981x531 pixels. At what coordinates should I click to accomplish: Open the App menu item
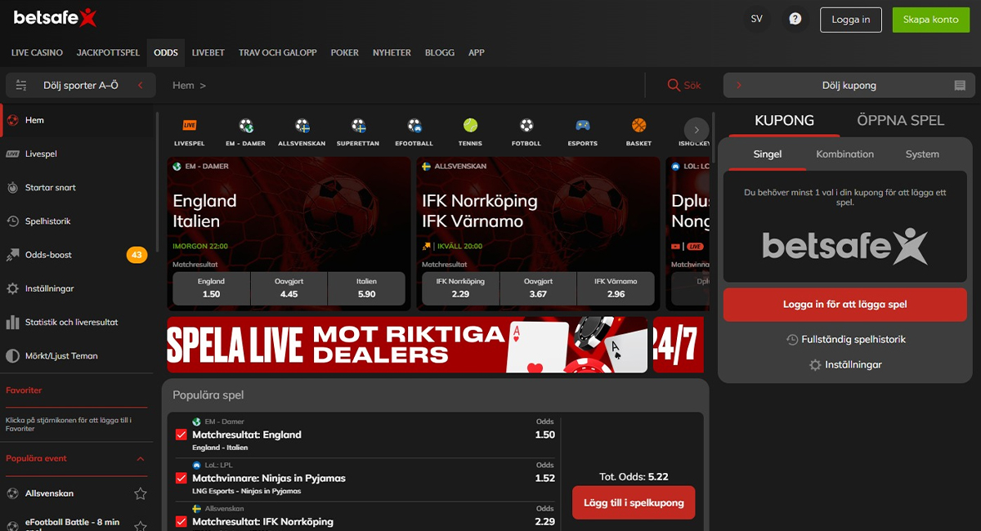(x=477, y=52)
